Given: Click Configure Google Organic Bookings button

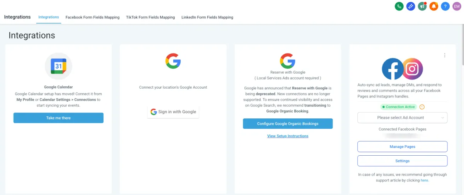Looking at the screenshot, I should point(288,124).
